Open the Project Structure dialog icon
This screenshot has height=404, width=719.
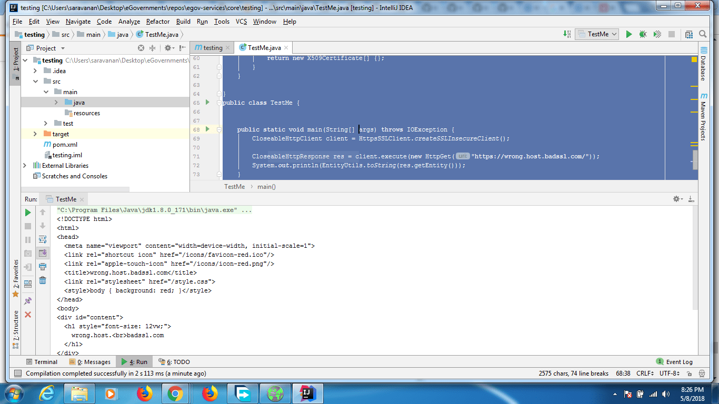(x=689, y=34)
